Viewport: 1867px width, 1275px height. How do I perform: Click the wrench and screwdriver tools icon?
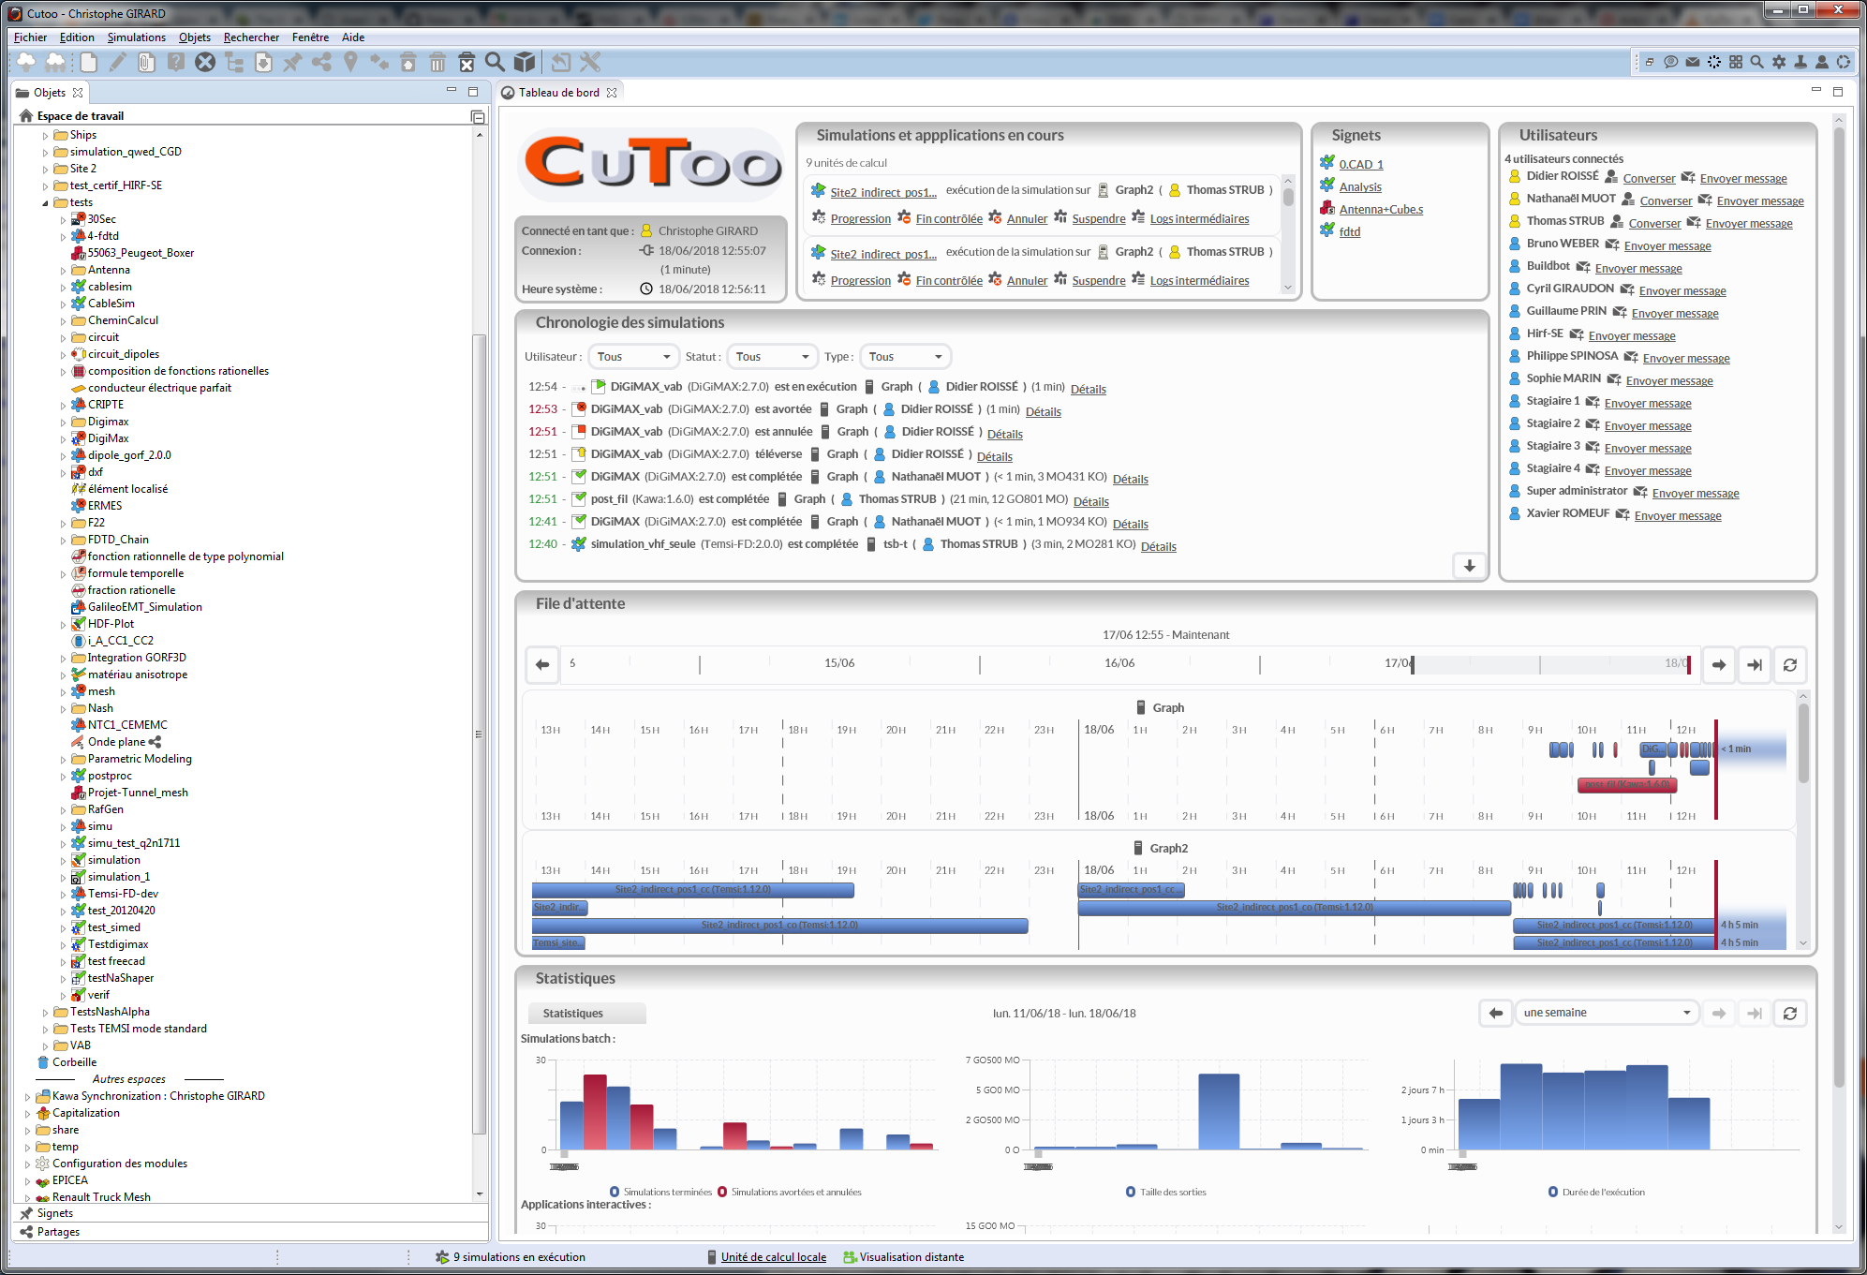pos(590,62)
